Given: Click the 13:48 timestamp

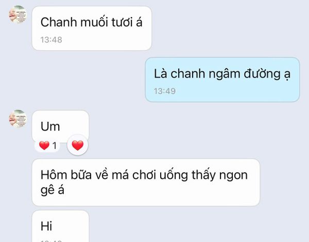Looking at the screenshot, I should point(51,40).
